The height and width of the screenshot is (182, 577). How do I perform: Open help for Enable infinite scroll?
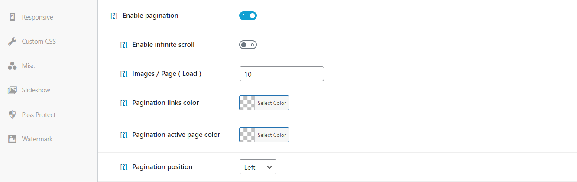(x=123, y=45)
